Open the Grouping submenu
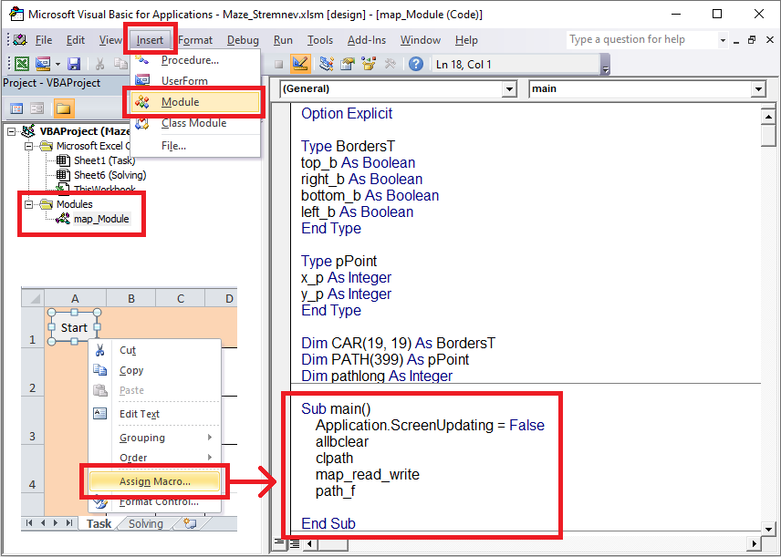The width and height of the screenshot is (781, 557). [155, 438]
